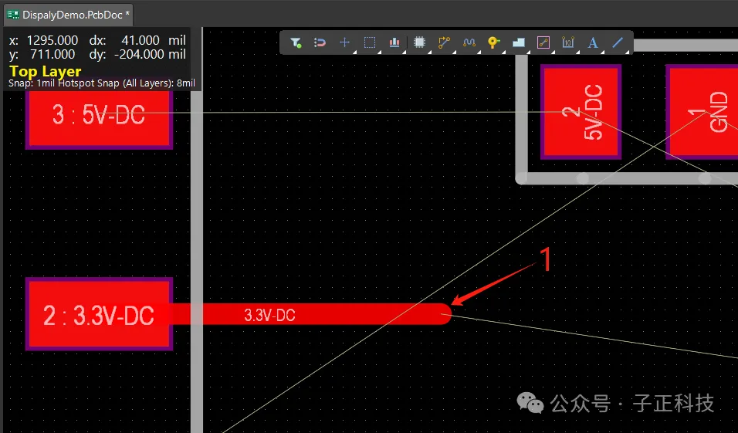Open the snap options magnet icon
738x433 pixels.
coord(320,42)
